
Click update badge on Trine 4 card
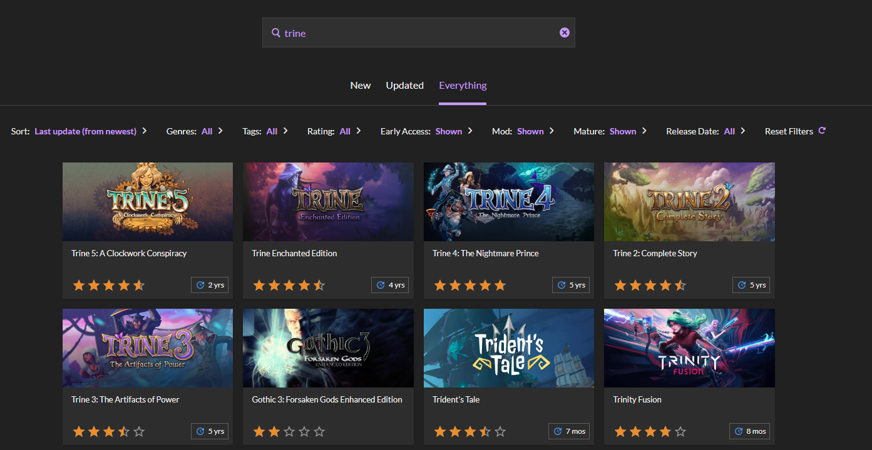tap(571, 285)
